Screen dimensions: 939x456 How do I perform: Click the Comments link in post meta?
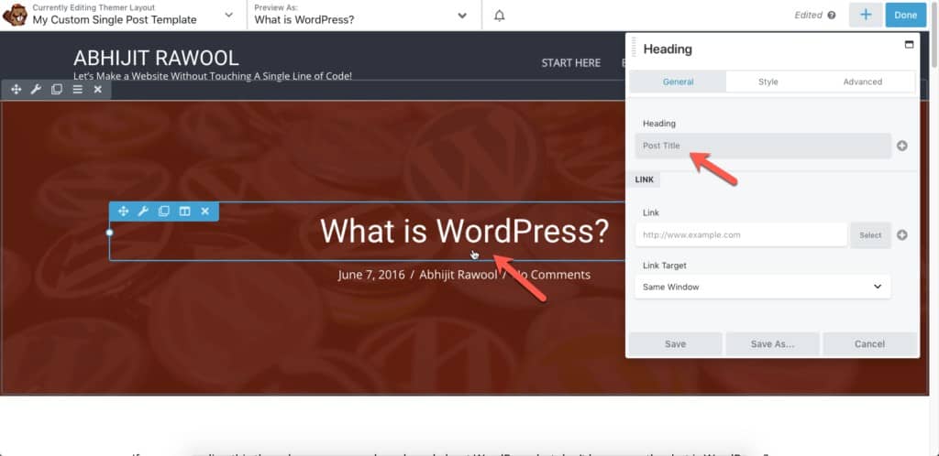(x=552, y=275)
